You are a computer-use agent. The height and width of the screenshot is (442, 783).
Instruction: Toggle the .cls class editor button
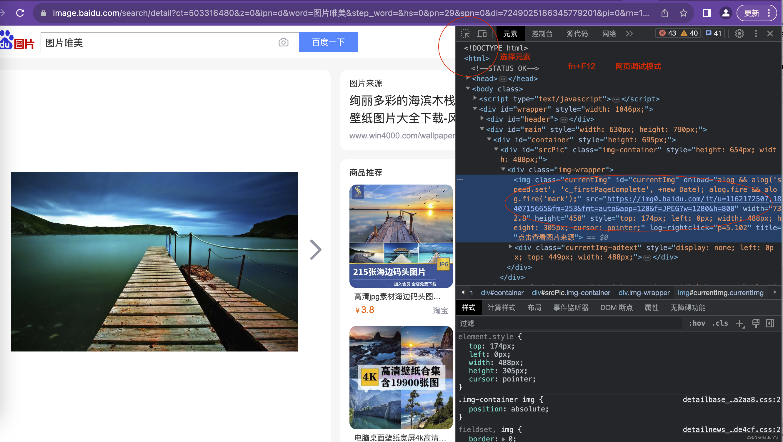[x=720, y=323]
